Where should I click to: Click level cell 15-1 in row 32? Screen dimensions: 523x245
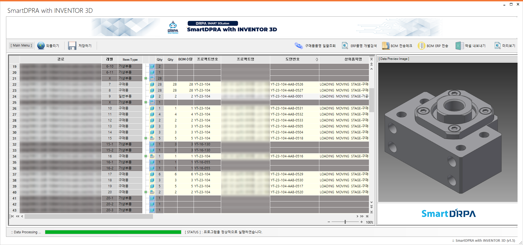click(110, 144)
